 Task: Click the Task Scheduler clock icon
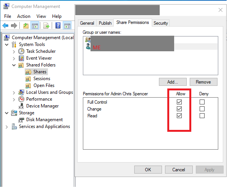click(21, 51)
